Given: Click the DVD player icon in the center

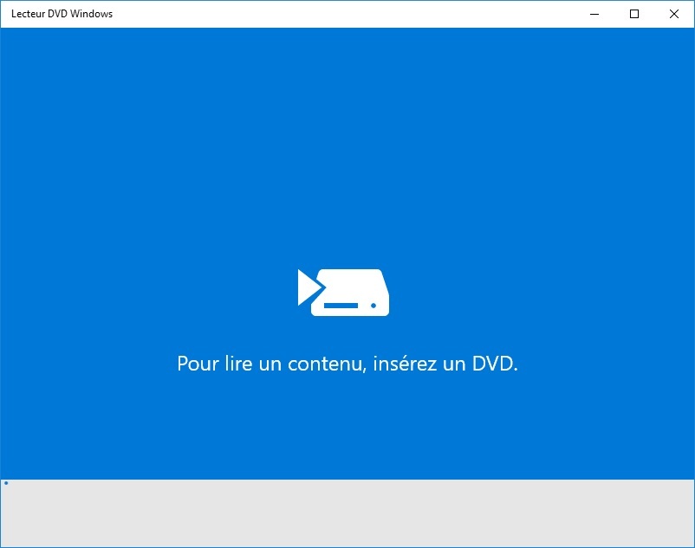Looking at the screenshot, I should pos(343,292).
